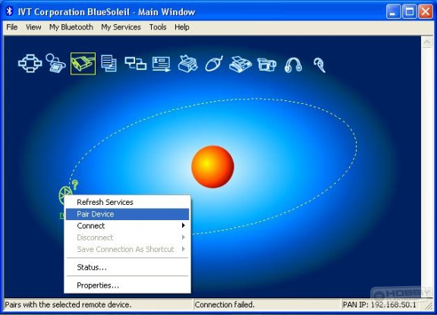Select the AV Headphone service icon
This screenshot has height=315, width=437.
tap(293, 65)
